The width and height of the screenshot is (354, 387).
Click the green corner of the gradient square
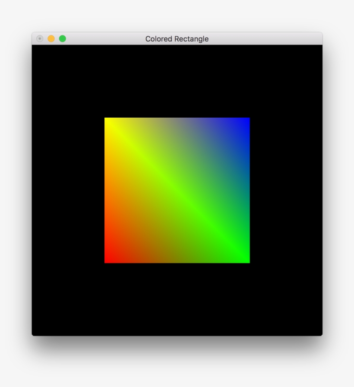pos(246,259)
